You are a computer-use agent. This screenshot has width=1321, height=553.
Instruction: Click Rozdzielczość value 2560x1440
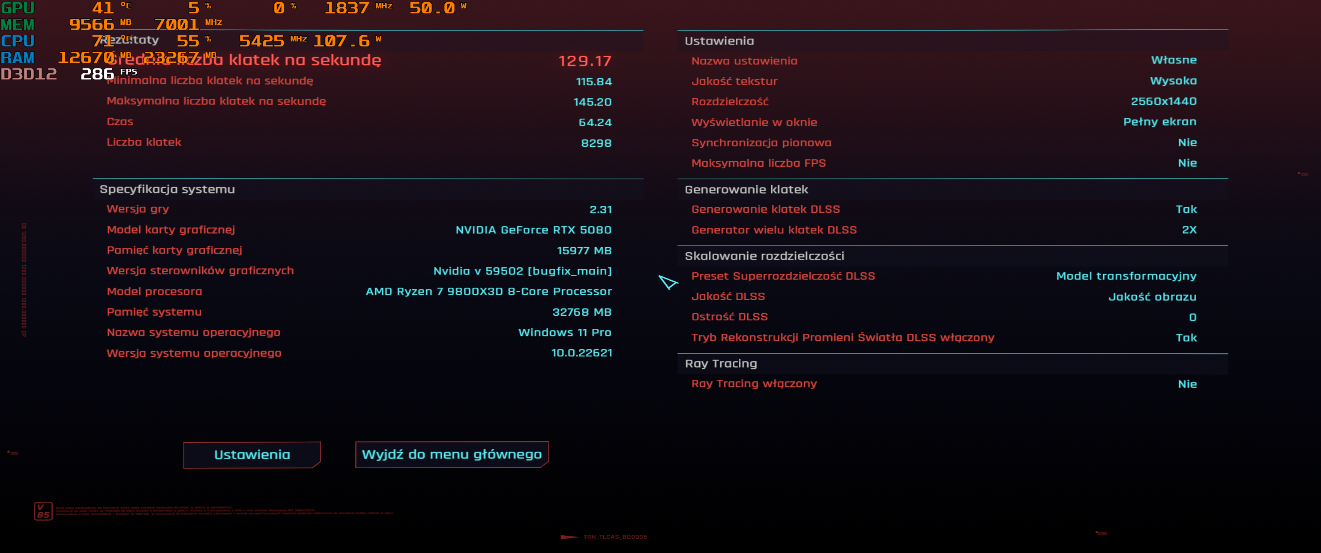tap(1163, 101)
